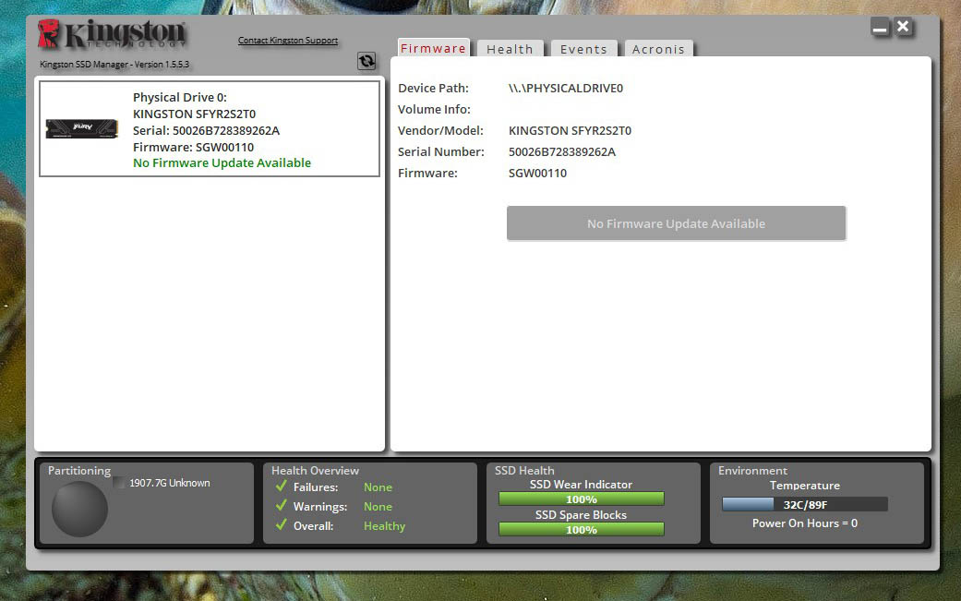Click the Vendor/Model value KINGSTON SFYR2S2T0
The width and height of the screenshot is (961, 601).
pos(570,130)
